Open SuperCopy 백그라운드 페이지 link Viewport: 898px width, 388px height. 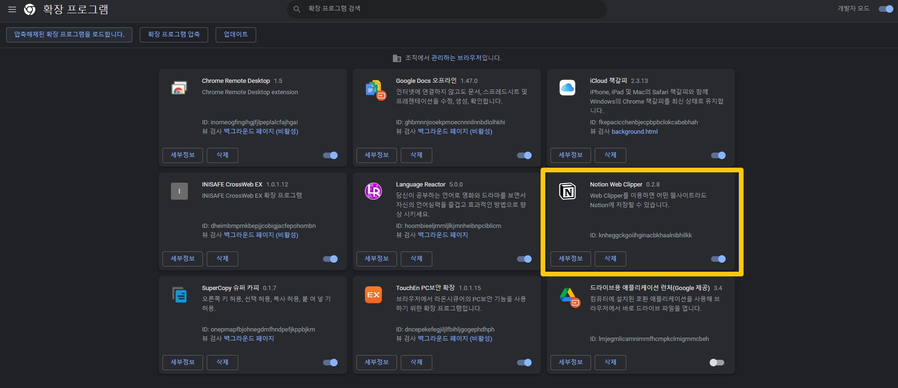pyautogui.click(x=249, y=339)
